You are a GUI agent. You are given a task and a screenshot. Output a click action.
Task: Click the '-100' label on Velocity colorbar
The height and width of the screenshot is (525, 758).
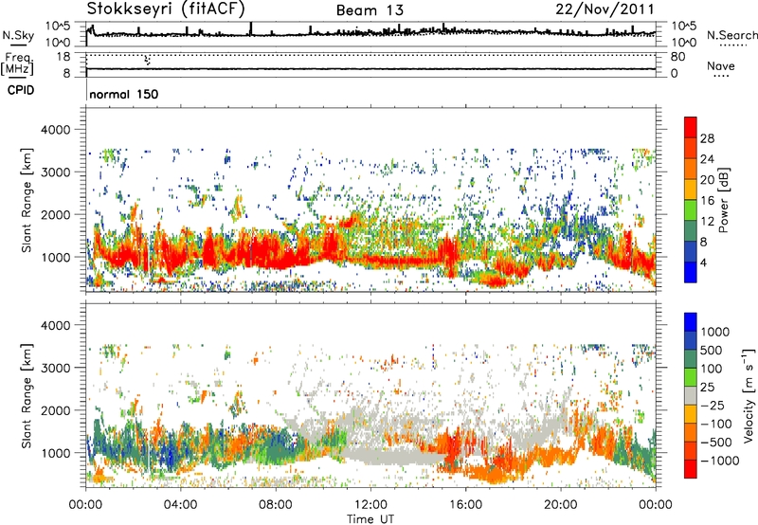point(715,424)
